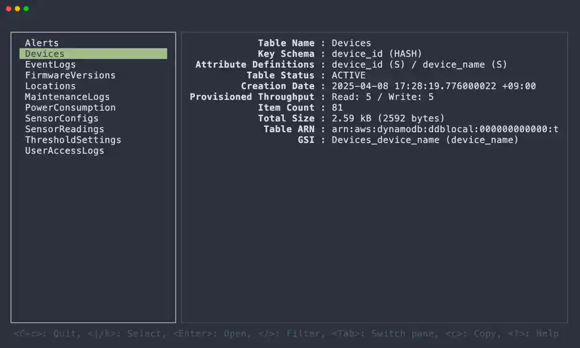Choose FirmwareVersions in the table list
580x348 pixels.
[x=70, y=75]
